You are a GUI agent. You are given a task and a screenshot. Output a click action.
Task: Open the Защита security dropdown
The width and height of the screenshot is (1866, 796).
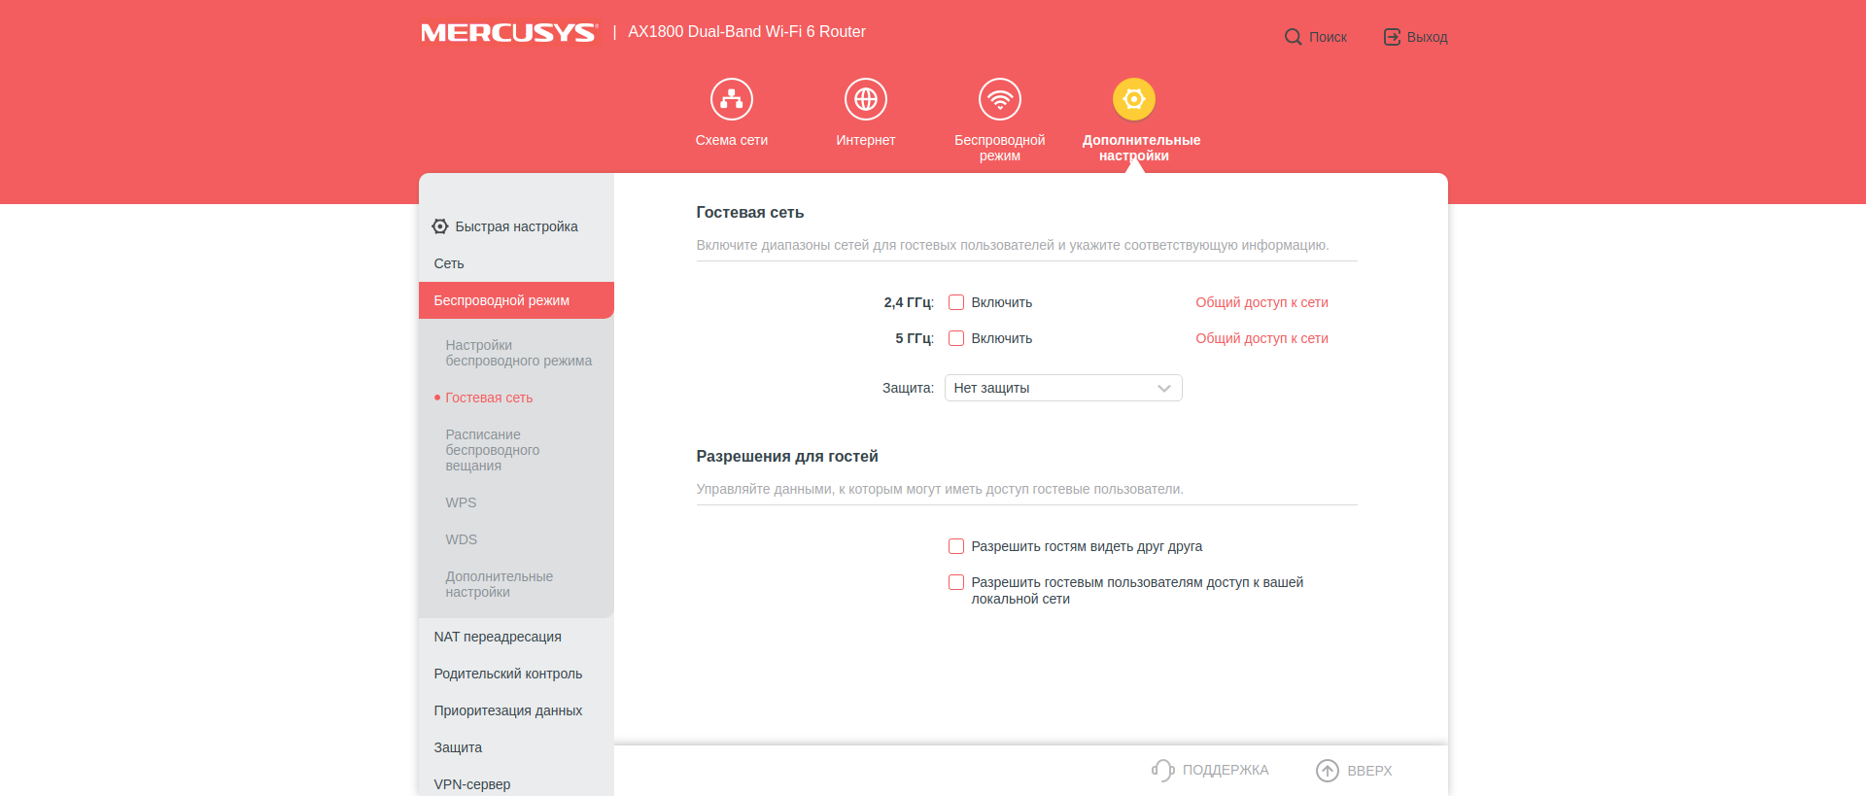[1062, 388]
